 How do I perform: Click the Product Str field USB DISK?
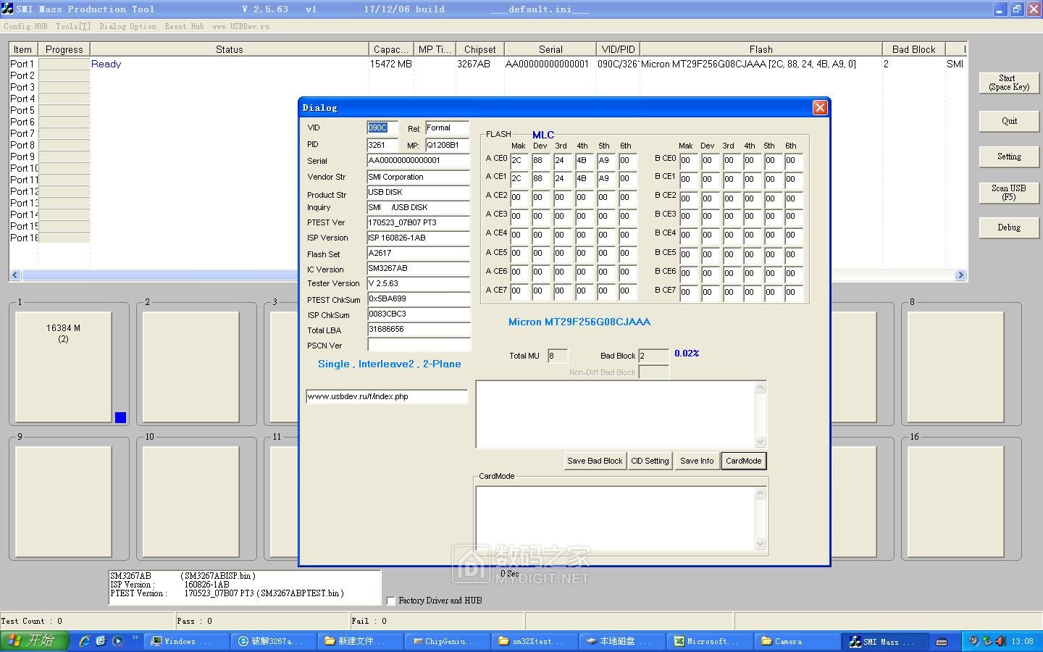coord(418,193)
